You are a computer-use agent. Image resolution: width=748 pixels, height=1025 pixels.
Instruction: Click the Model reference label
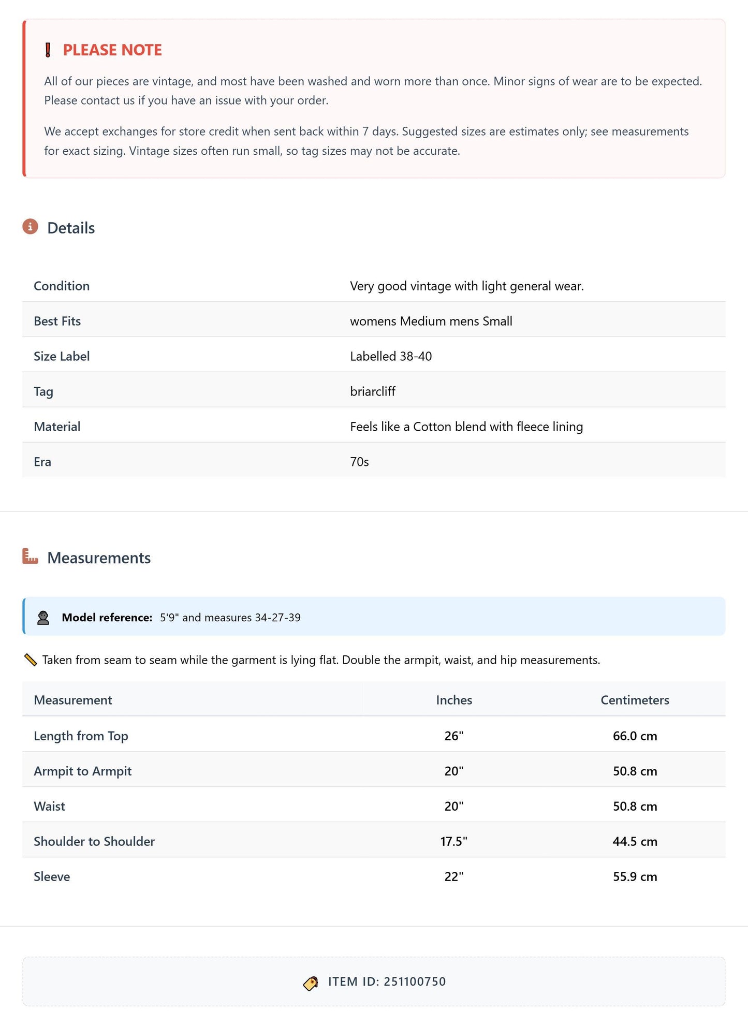coord(107,618)
